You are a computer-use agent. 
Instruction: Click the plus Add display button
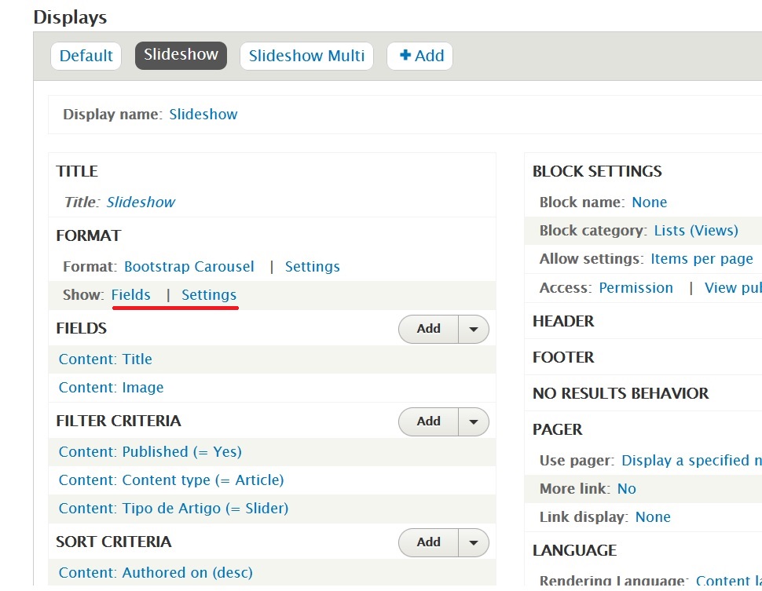420,56
